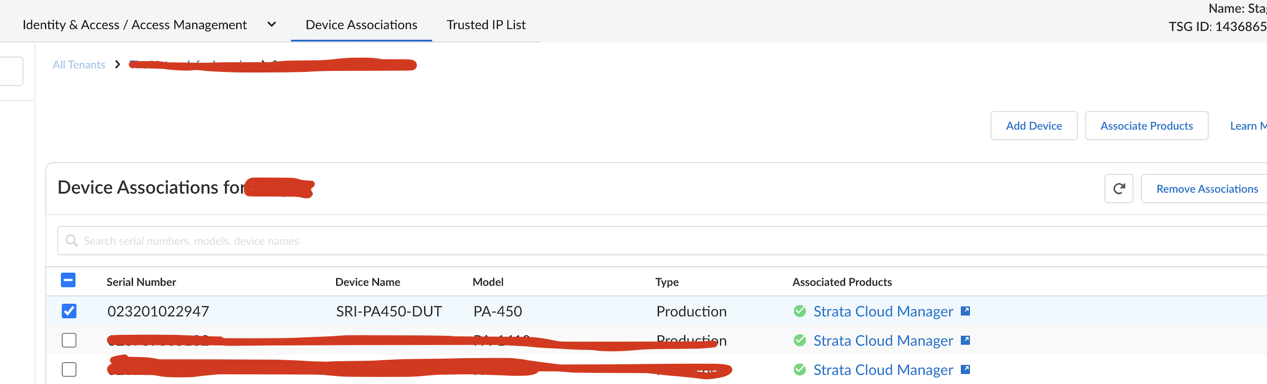Check the second device row checkbox
The image size is (1267, 384).
69,340
